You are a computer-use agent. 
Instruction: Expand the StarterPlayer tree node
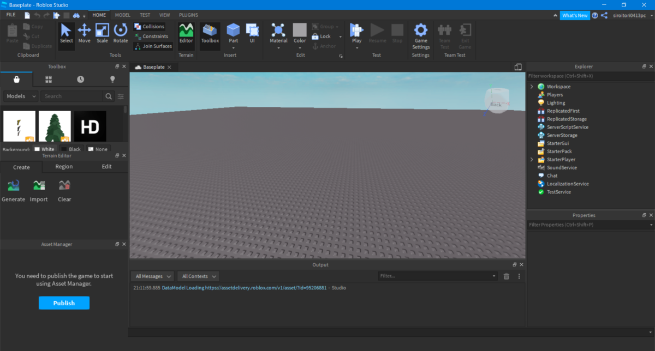(532, 160)
